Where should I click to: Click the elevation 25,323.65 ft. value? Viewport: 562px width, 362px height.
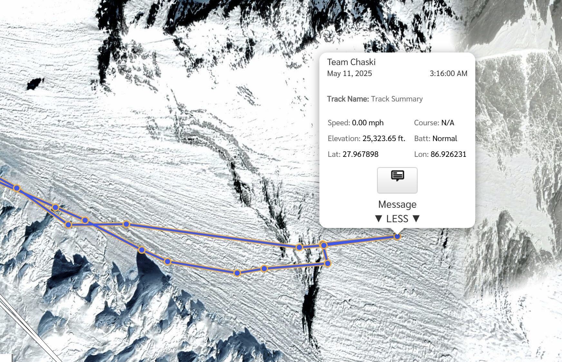(384, 138)
